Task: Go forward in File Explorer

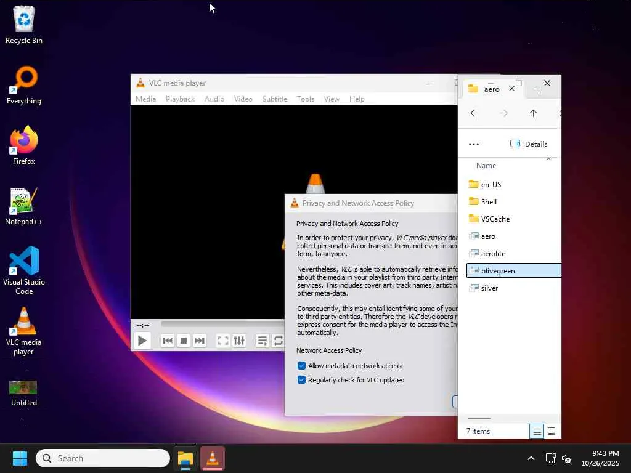Action: coord(504,113)
